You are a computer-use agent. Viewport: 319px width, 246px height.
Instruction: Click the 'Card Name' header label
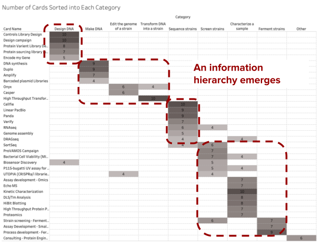click(12, 29)
